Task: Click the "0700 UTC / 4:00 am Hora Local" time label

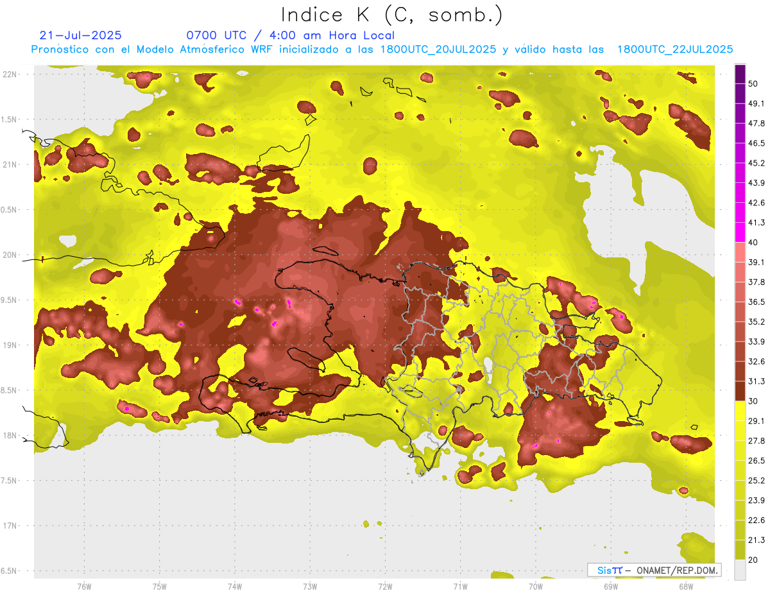Action: [291, 35]
